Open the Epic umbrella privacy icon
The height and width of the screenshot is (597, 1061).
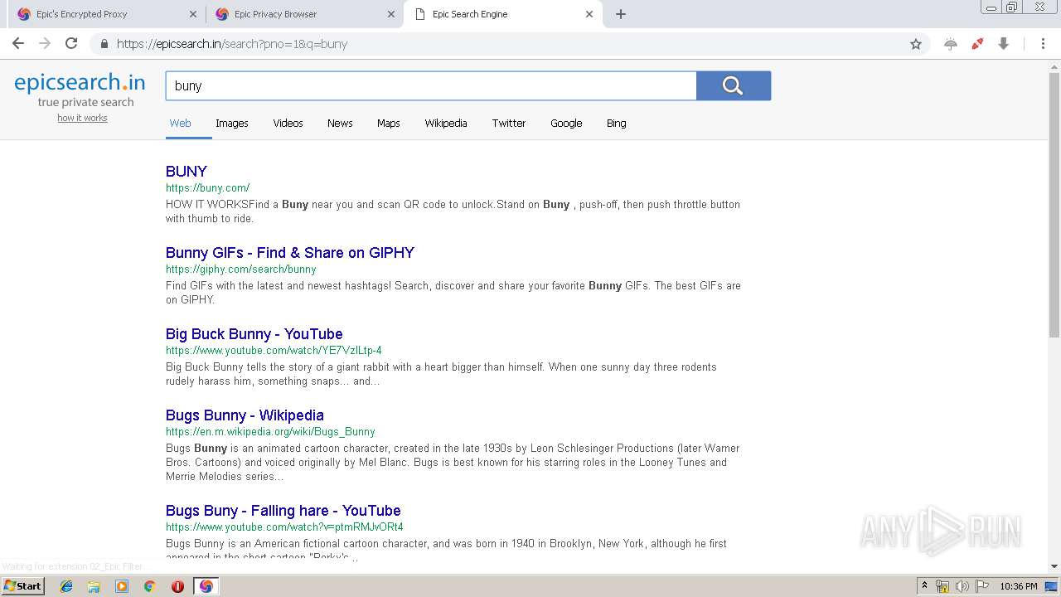pos(951,44)
